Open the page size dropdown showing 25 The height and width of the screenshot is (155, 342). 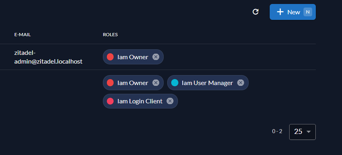(302, 132)
